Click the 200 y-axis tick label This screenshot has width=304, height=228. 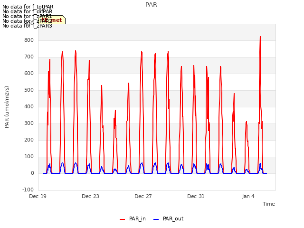click(x=29, y=140)
